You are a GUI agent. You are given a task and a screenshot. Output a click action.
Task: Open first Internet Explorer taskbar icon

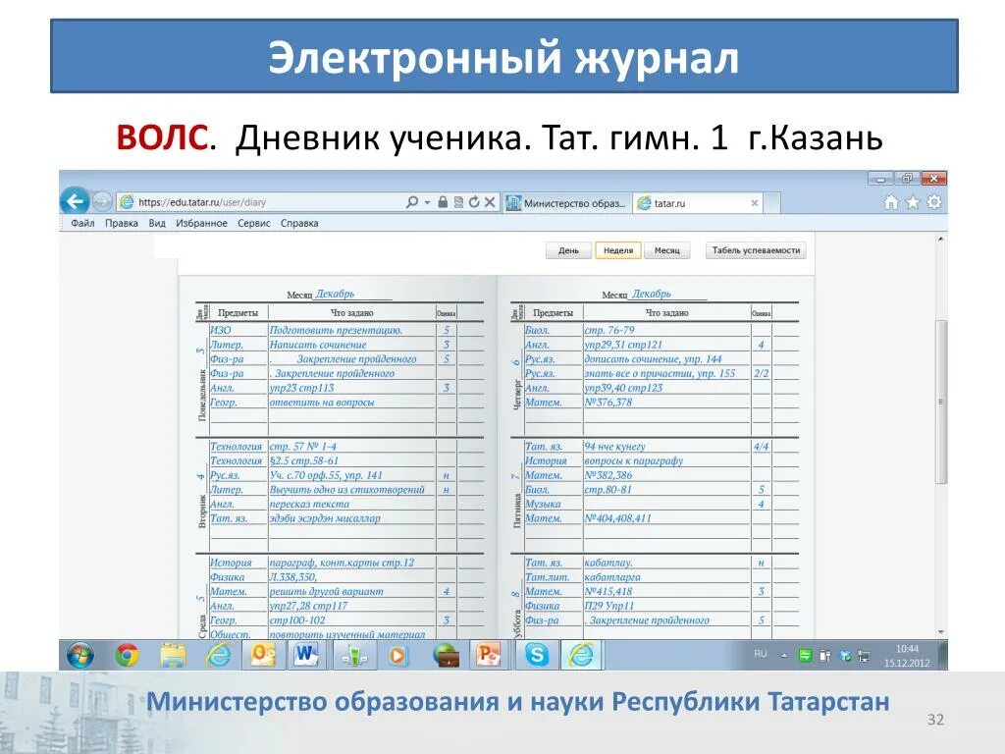tap(218, 655)
